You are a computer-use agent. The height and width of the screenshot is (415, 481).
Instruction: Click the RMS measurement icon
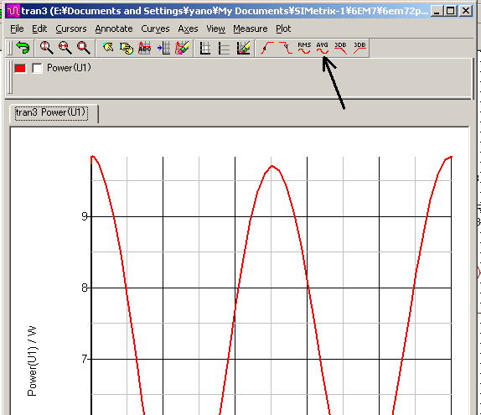pos(304,48)
